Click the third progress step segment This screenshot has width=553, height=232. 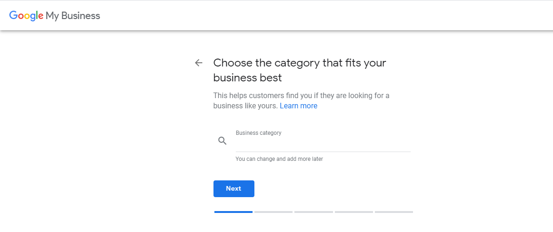coord(313,212)
